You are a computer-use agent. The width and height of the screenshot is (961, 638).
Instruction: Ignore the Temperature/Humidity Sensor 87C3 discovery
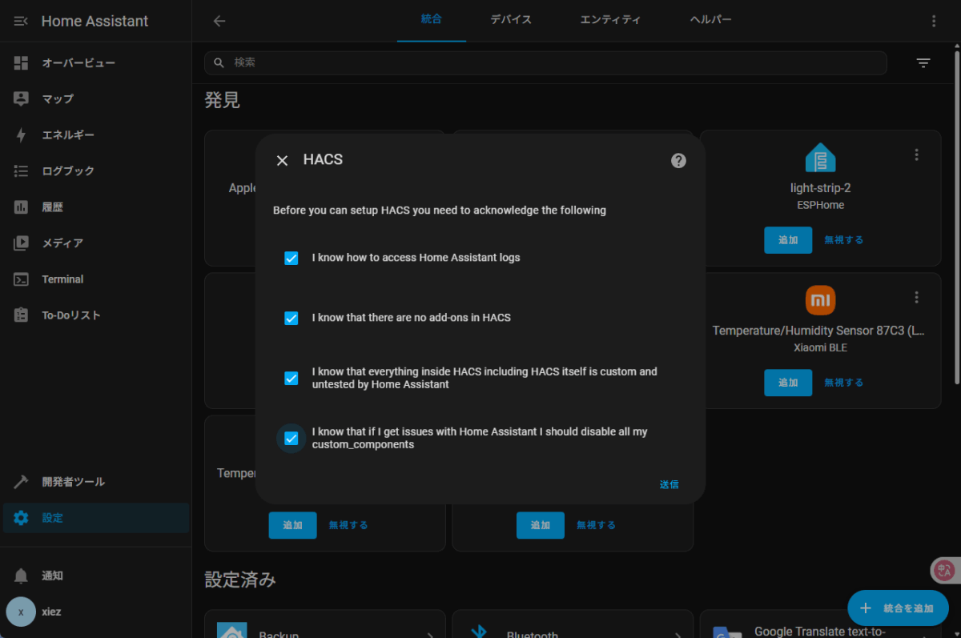pos(844,383)
